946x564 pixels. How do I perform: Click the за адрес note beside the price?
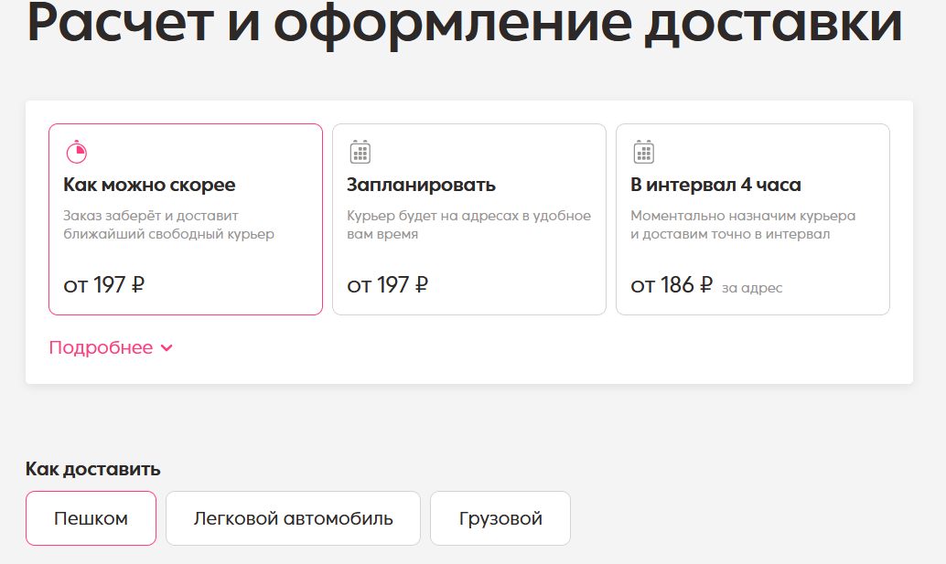[x=752, y=288]
